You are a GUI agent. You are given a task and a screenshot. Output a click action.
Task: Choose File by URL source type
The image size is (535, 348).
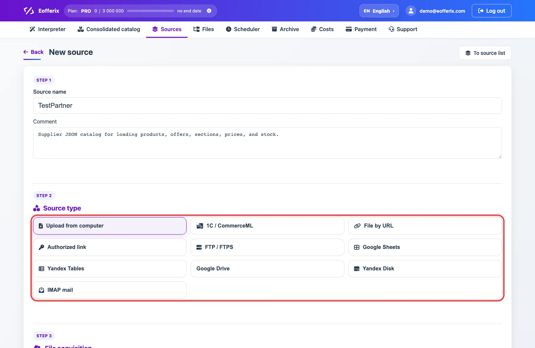point(425,226)
